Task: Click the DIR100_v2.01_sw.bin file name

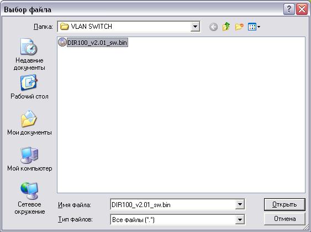Action: coord(97,43)
